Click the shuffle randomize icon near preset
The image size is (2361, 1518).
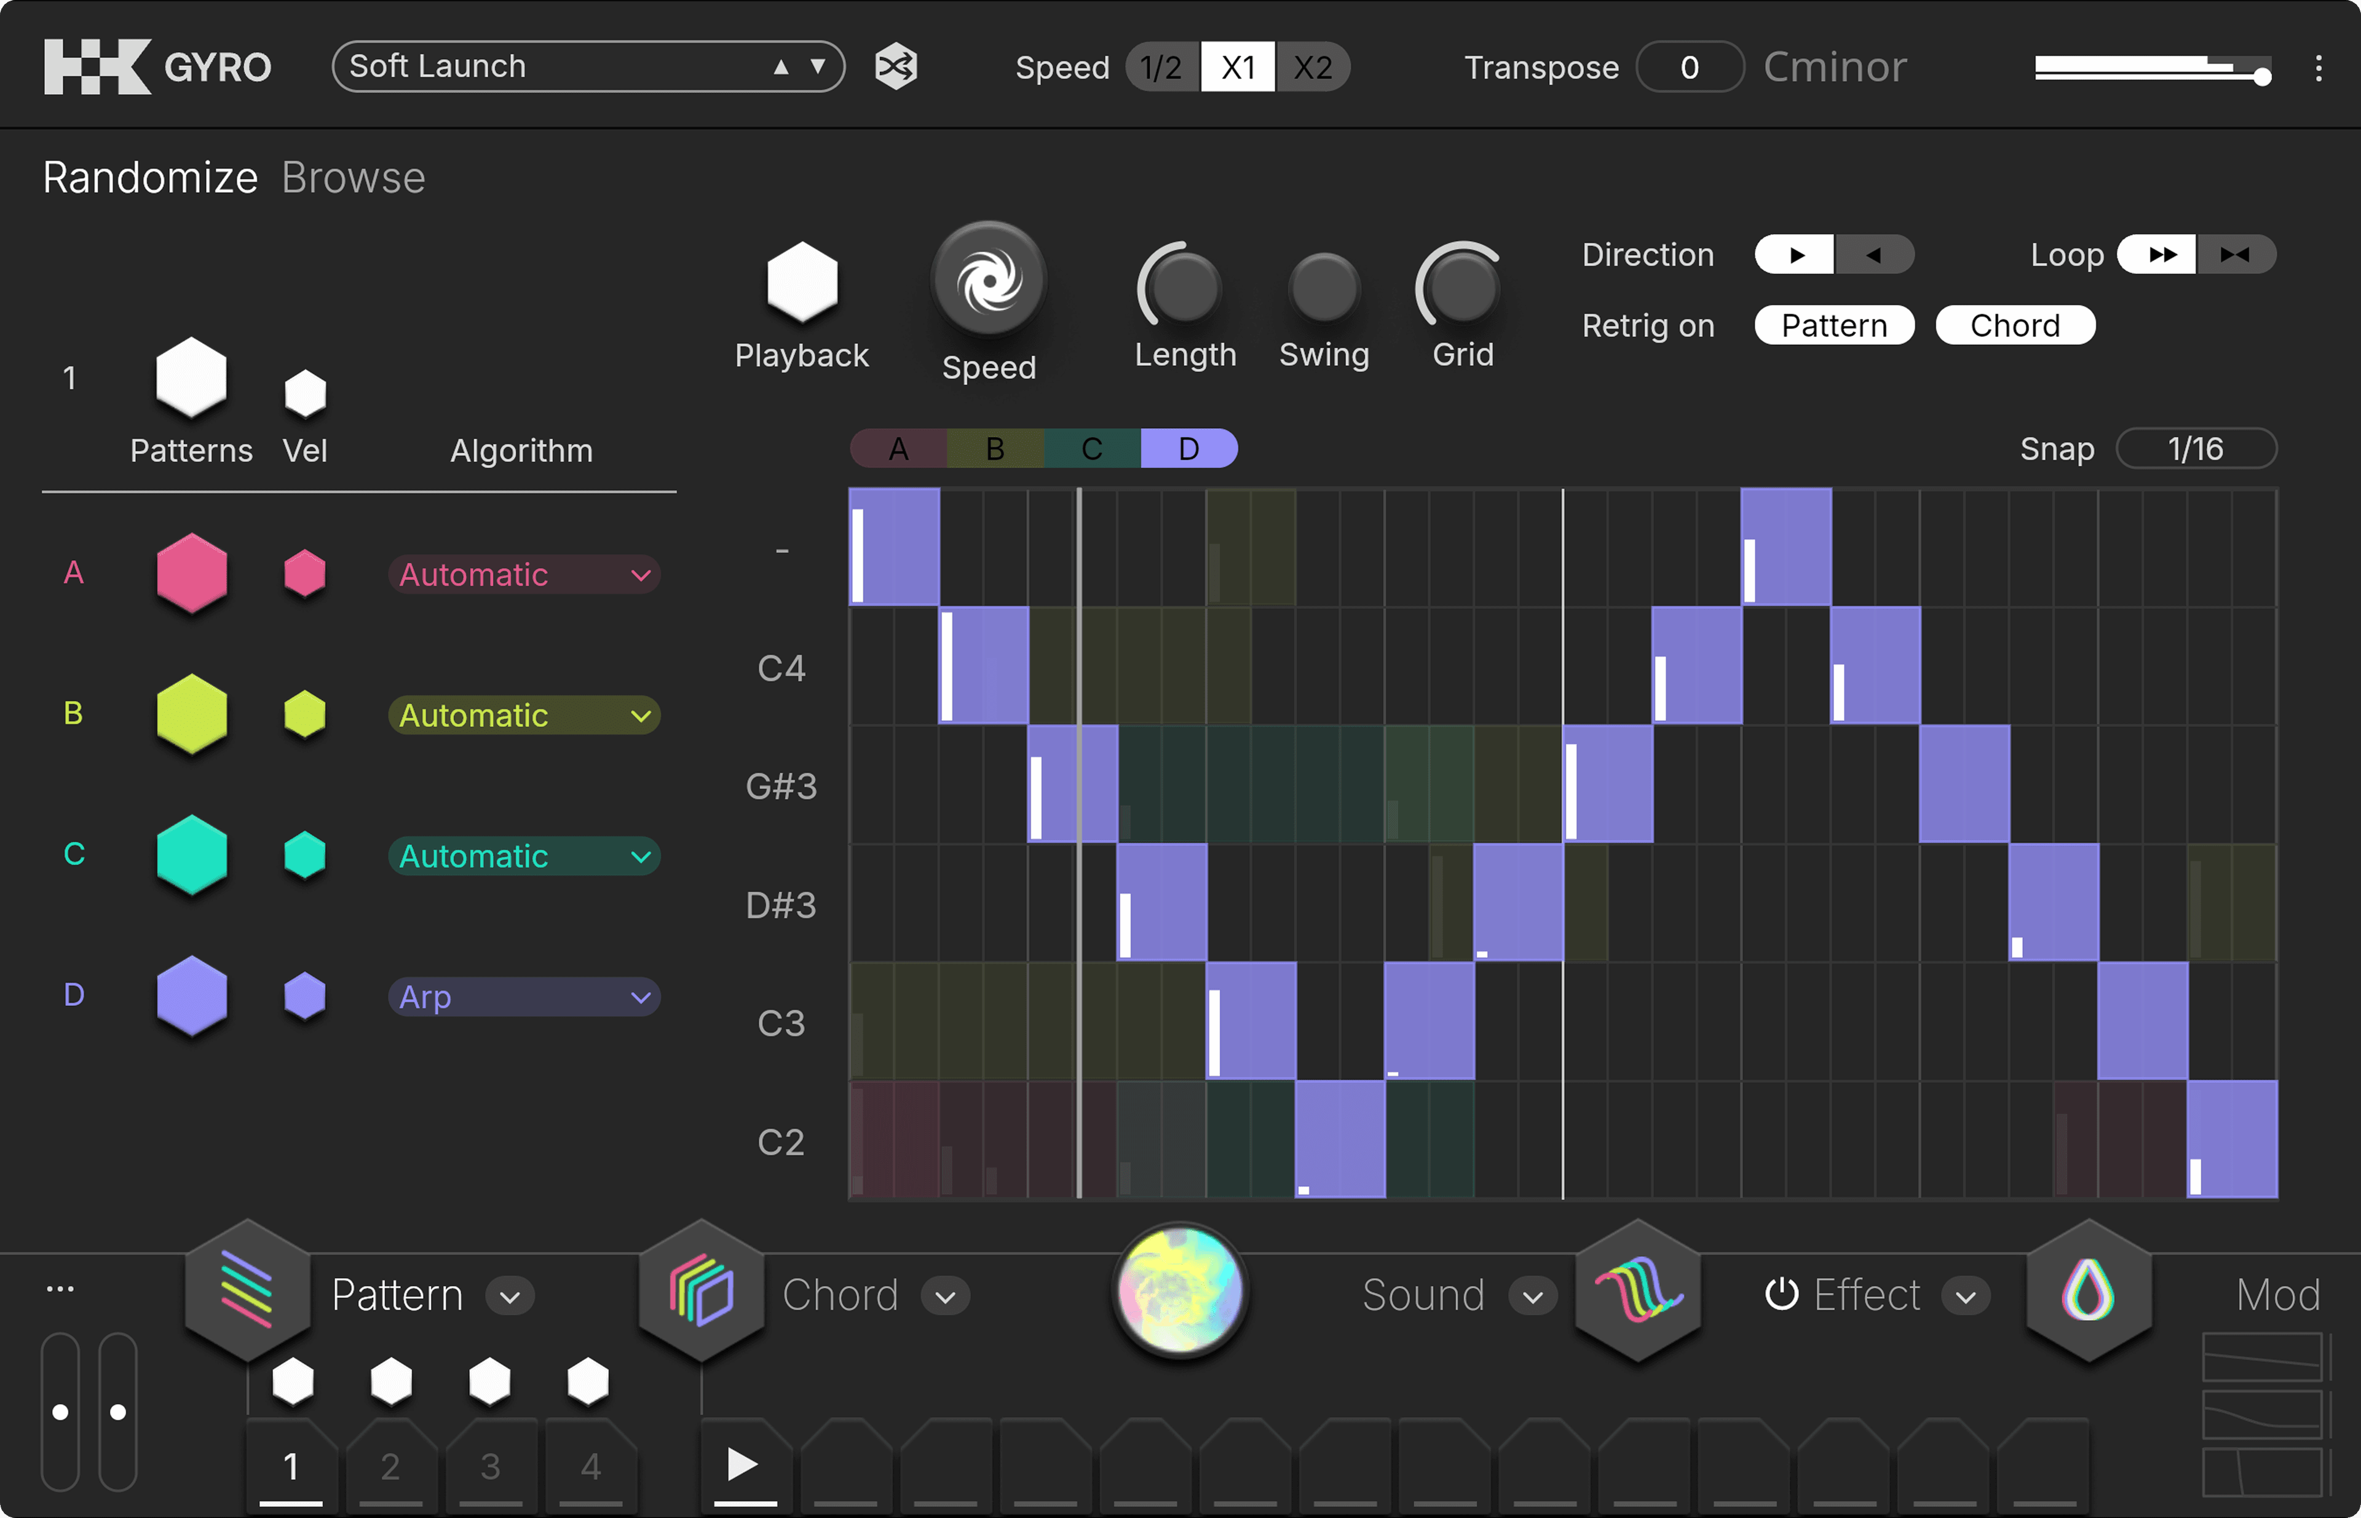[895, 66]
